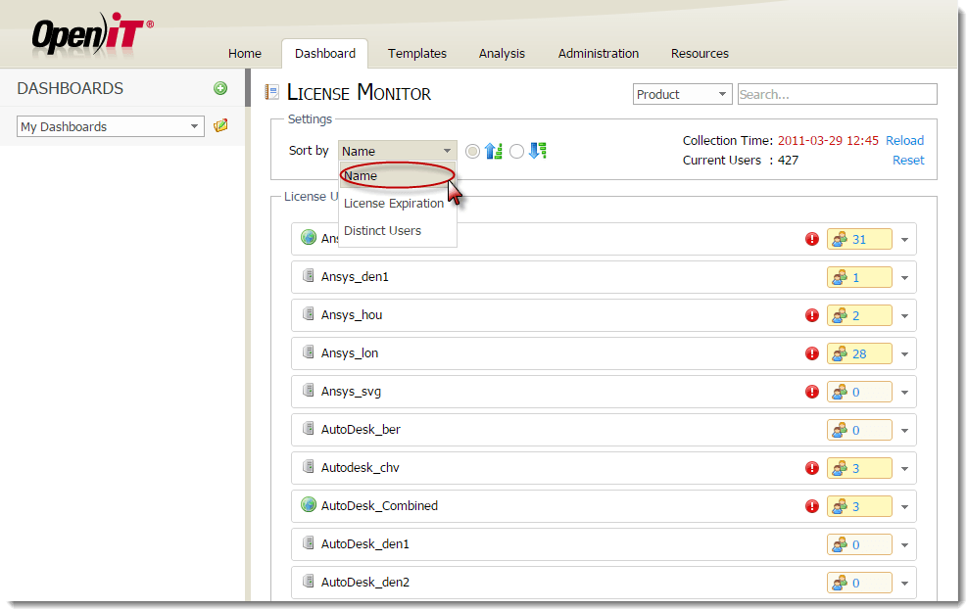Open the Resources tab

tap(700, 54)
